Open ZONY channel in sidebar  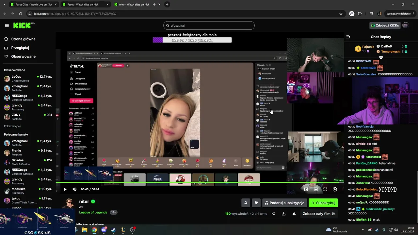click(x=28, y=117)
